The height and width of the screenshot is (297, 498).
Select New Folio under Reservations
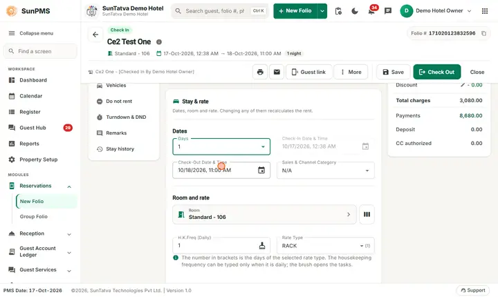46,202
